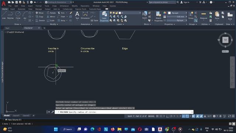Insert a Table

coord(94,21)
